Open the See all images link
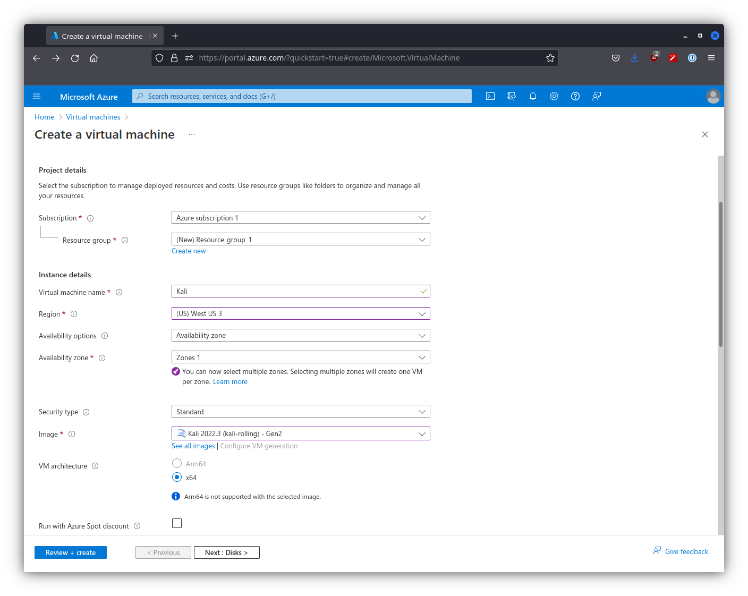 (x=193, y=446)
